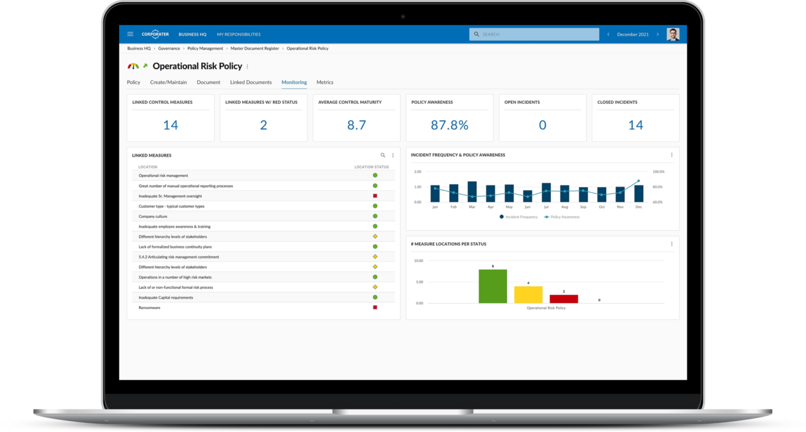Open options menu next to Operational Risk Policy title
Screen dimensions: 806x432
coord(247,67)
